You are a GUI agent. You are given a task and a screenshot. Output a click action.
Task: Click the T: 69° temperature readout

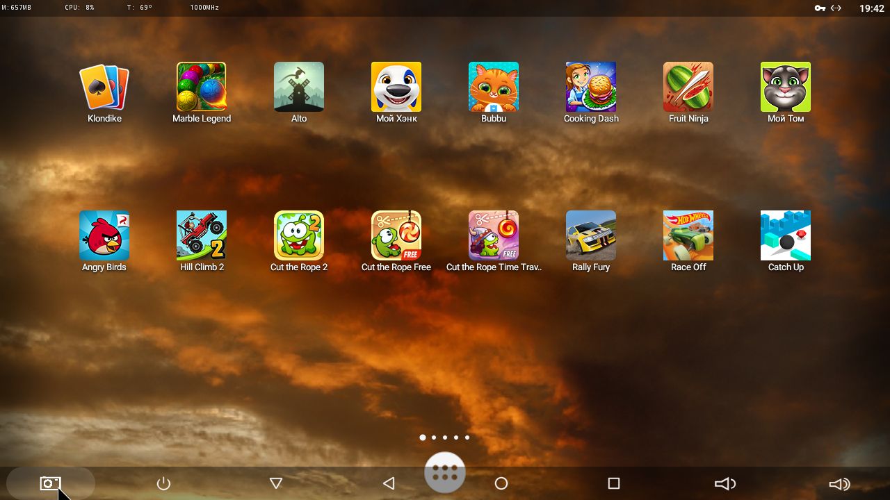tap(140, 8)
